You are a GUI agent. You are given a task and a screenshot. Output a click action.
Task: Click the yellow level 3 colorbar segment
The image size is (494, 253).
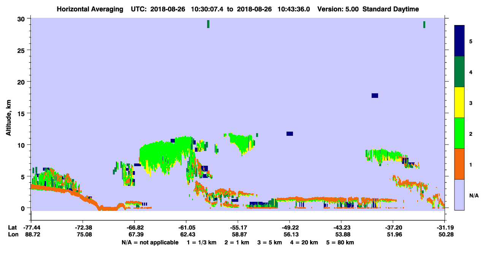[459, 102]
